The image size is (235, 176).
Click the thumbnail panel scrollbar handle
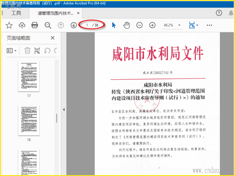point(57,118)
